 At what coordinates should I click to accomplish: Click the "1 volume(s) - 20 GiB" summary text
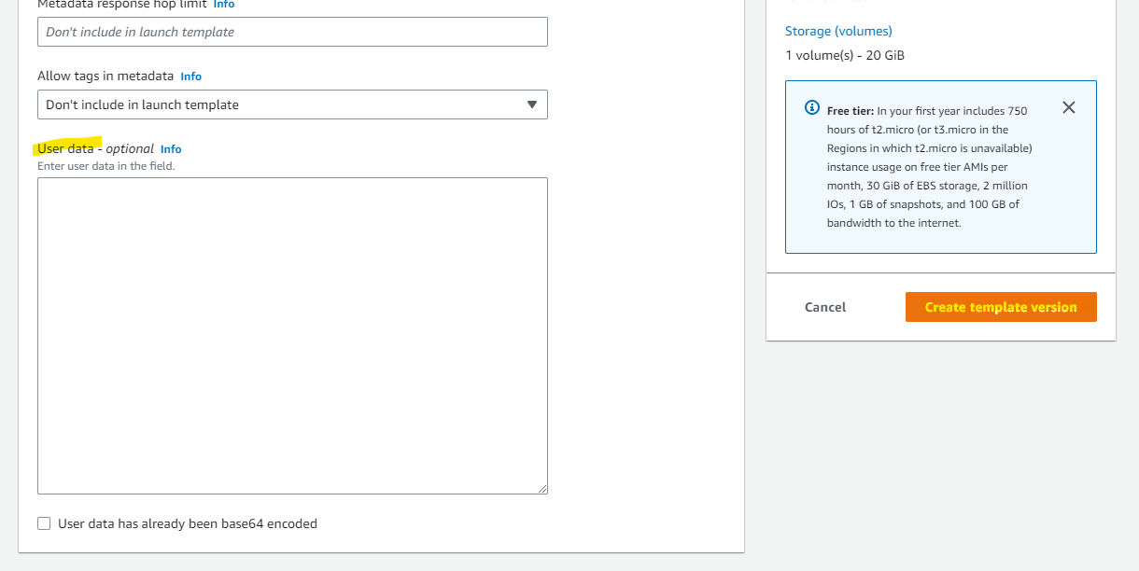845,55
